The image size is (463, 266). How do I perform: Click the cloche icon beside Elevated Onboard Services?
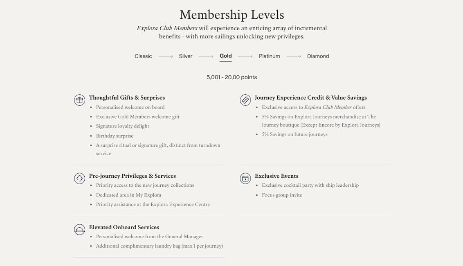[x=79, y=230]
